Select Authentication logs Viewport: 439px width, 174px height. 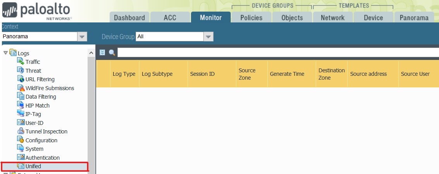[43, 157]
